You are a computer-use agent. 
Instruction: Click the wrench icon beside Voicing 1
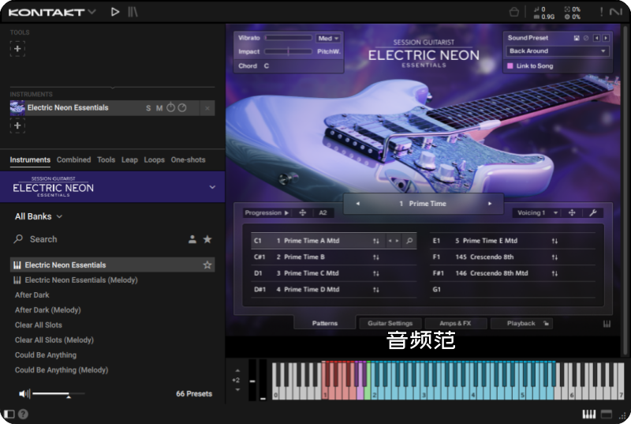(592, 212)
